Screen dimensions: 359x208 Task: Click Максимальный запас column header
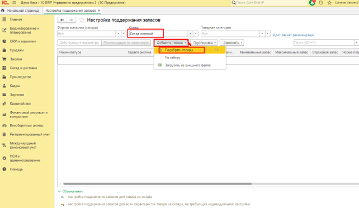pos(292,53)
